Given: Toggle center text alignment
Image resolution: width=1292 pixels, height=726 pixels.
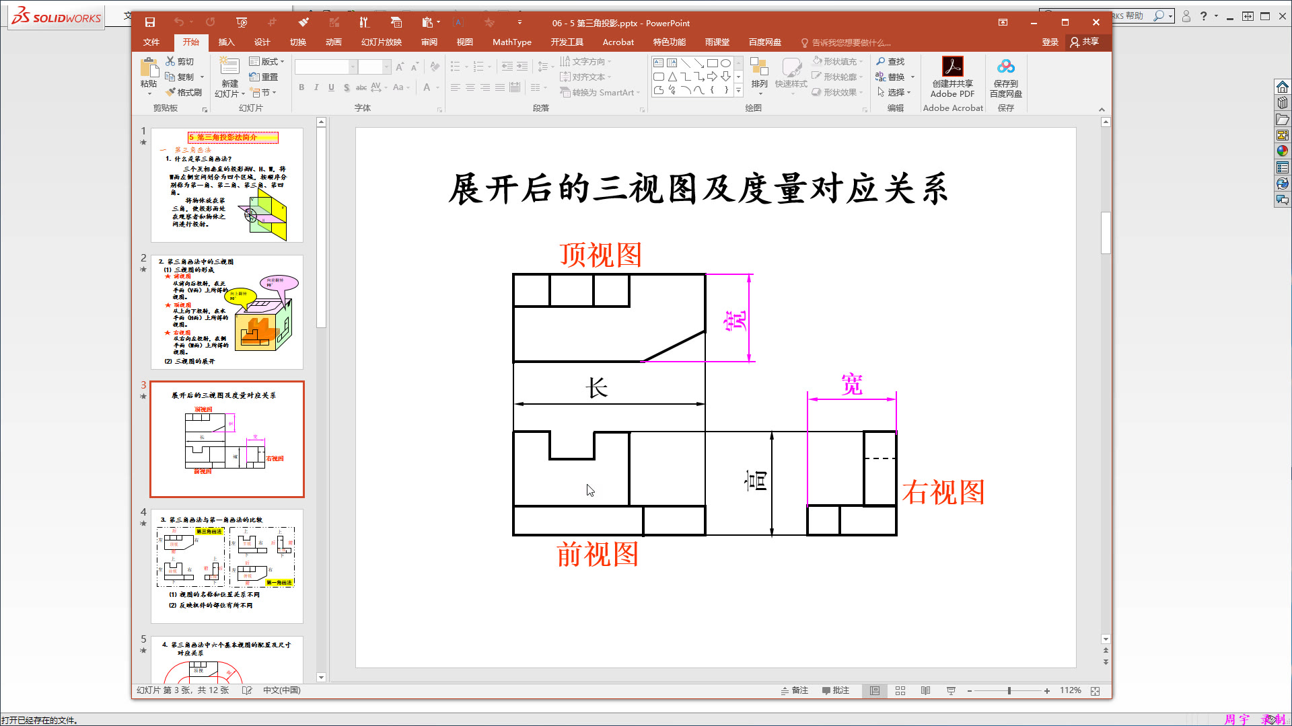Looking at the screenshot, I should [470, 87].
